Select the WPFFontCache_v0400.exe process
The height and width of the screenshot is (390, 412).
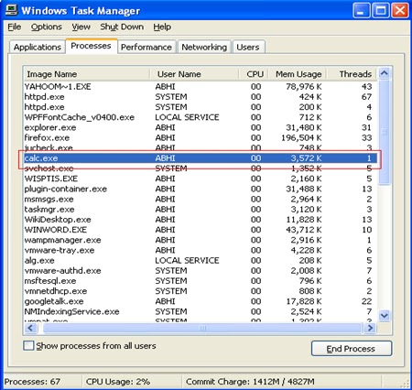(x=201, y=117)
